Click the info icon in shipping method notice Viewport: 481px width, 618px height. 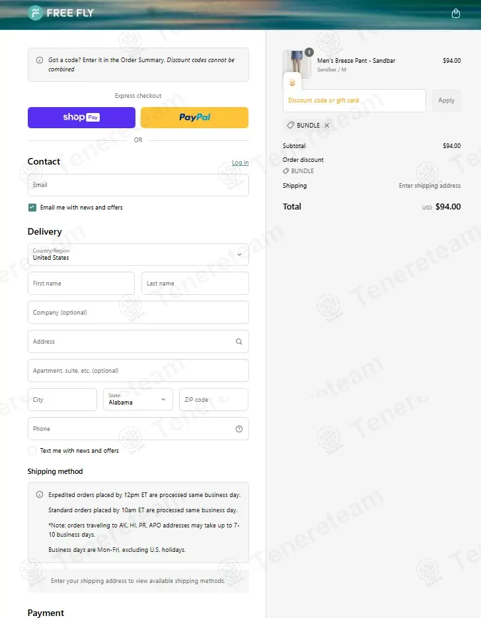click(x=40, y=494)
